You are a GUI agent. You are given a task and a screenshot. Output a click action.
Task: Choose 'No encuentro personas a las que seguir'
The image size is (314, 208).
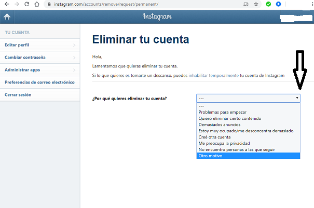[x=248, y=149]
